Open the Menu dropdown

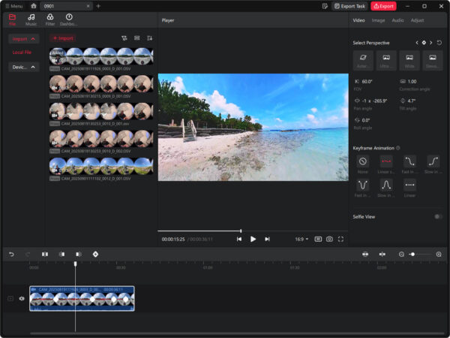click(14, 6)
